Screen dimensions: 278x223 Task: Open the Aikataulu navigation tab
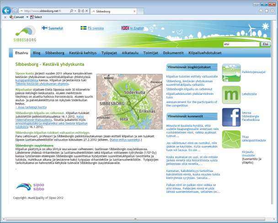click(x=130, y=53)
